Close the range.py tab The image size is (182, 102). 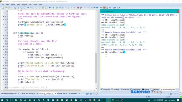(79, 93)
